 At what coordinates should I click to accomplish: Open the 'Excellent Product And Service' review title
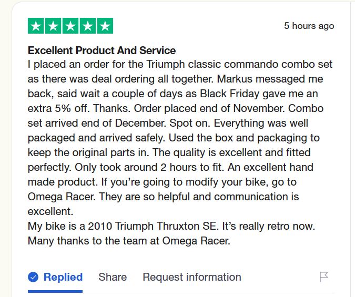(102, 50)
